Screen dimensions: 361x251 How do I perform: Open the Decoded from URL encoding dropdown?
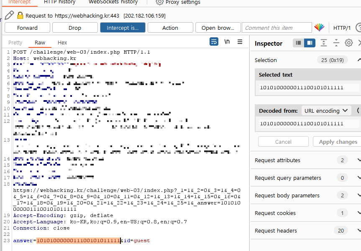[326, 111]
